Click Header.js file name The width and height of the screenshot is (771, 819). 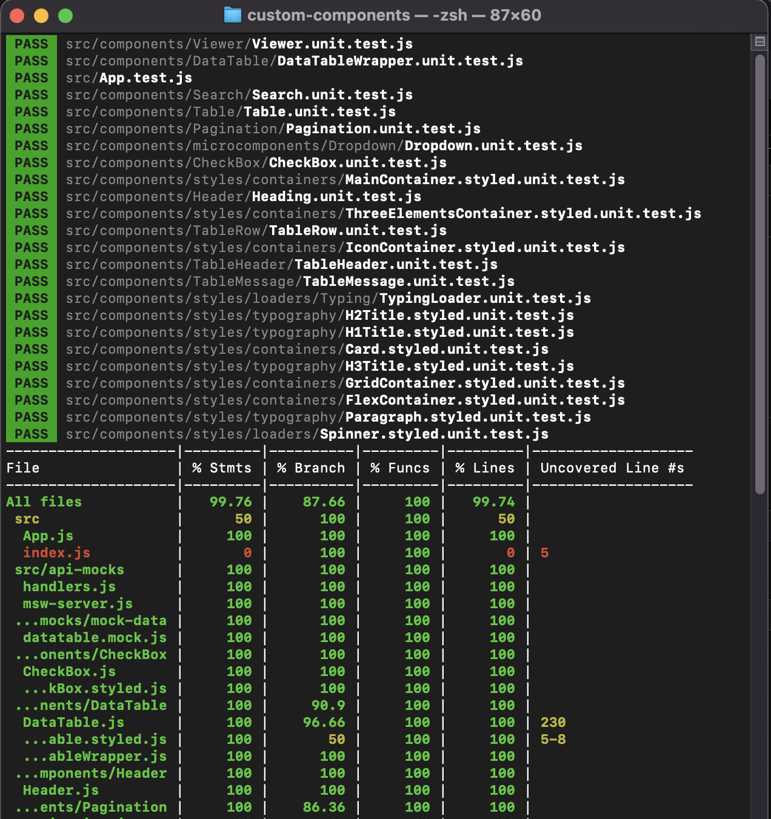61,791
